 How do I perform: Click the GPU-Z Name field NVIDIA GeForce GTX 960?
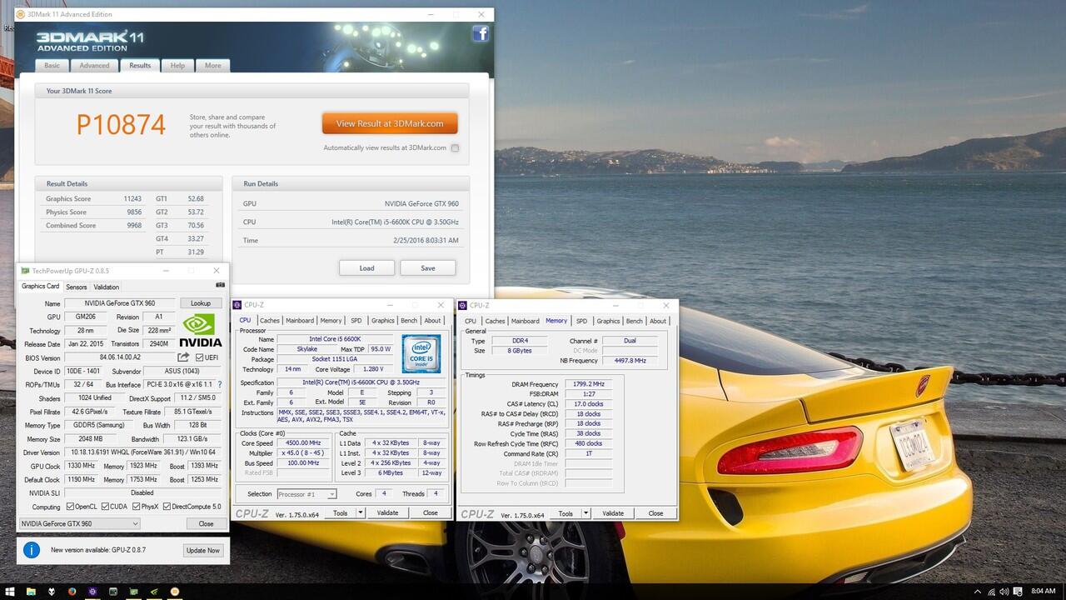pos(121,303)
